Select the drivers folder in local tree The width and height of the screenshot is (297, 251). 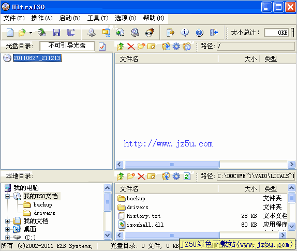[x=44, y=213]
